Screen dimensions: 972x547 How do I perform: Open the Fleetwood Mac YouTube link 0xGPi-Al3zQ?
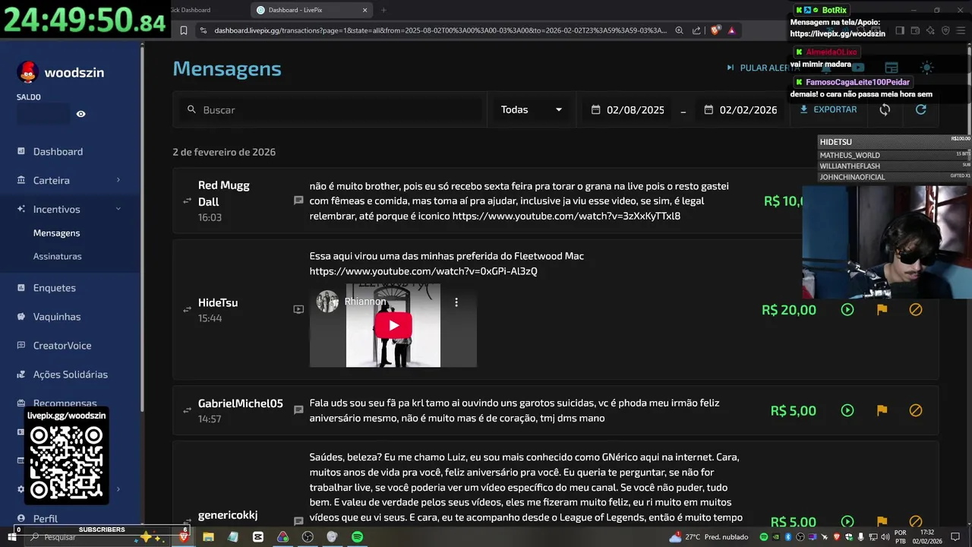point(423,271)
